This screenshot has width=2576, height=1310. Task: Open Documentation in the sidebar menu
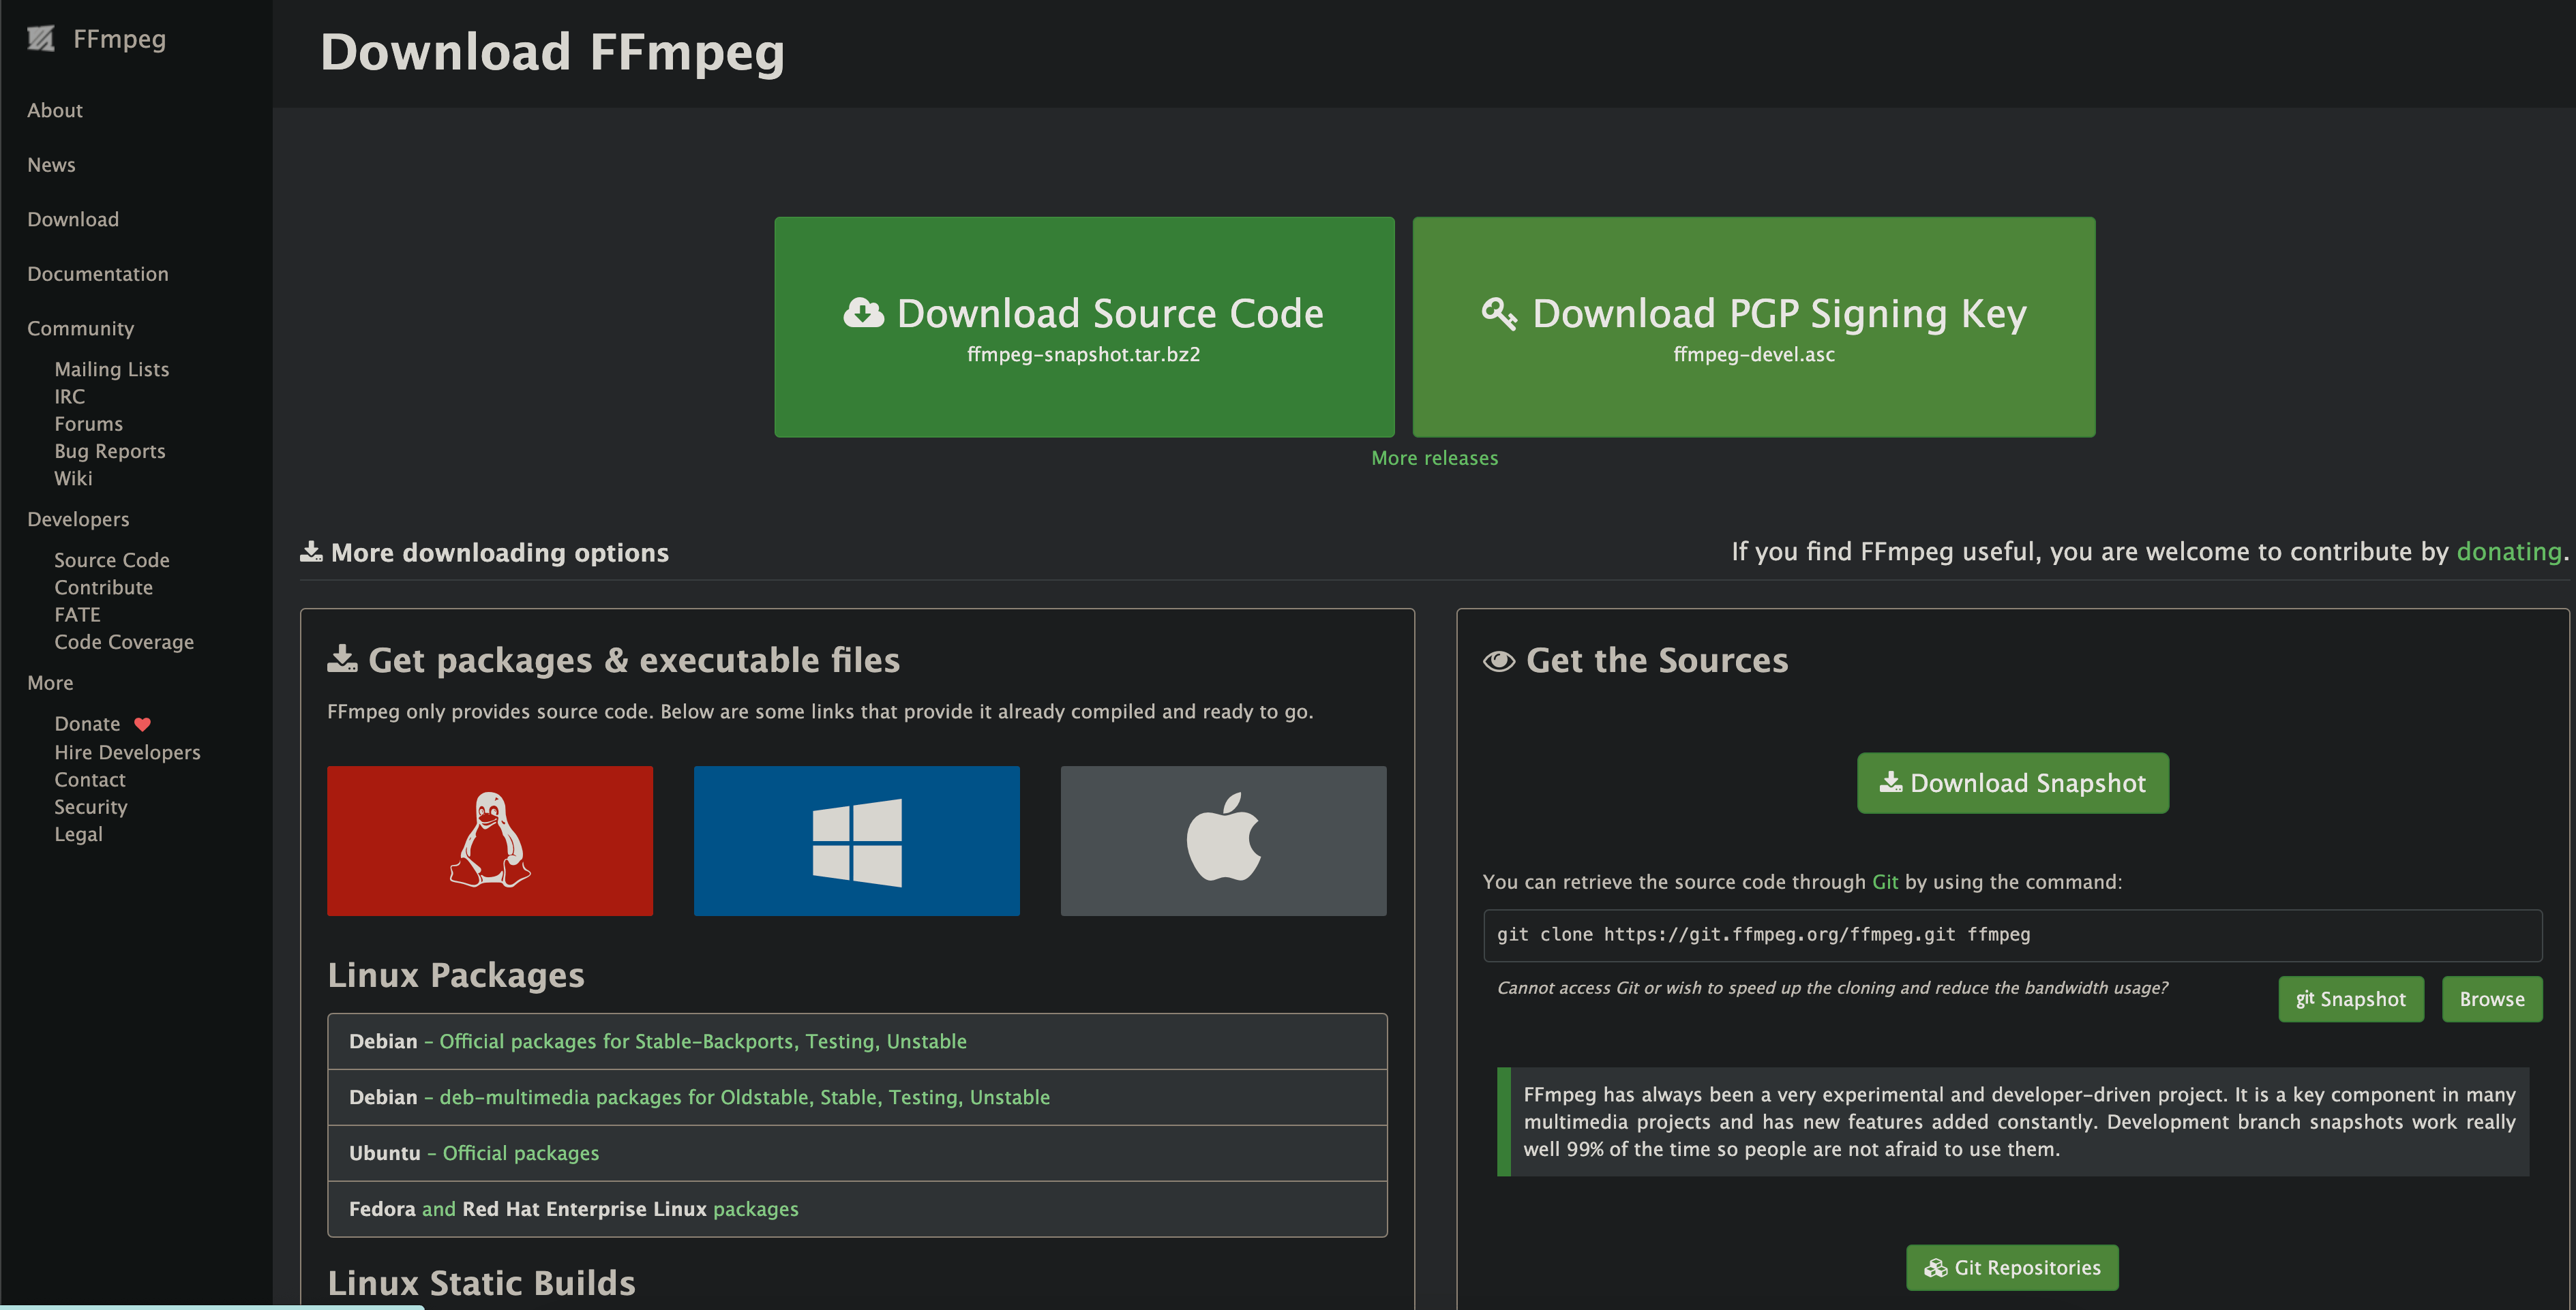tap(98, 274)
